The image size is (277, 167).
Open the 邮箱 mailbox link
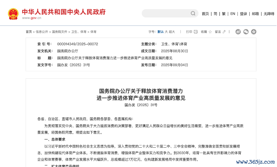pyautogui.click(x=255, y=14)
